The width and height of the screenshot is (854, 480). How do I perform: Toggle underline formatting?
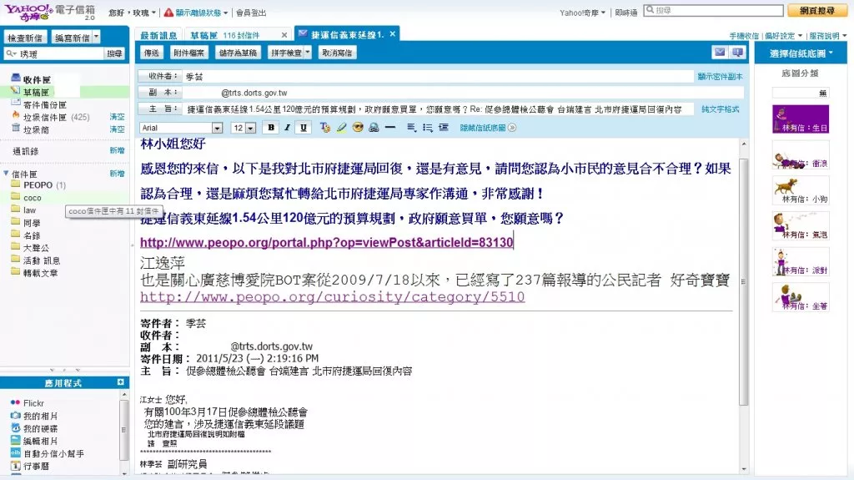click(304, 128)
